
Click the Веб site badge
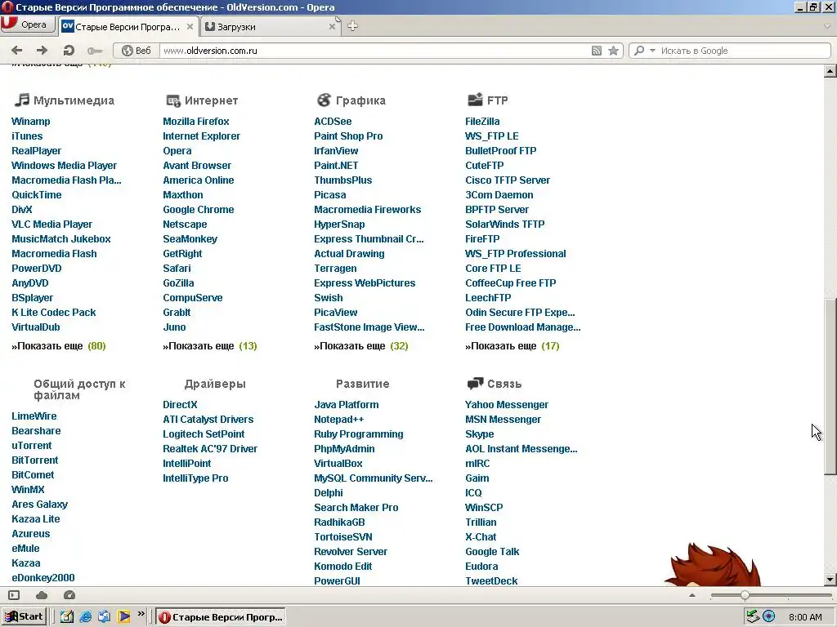[x=137, y=51]
